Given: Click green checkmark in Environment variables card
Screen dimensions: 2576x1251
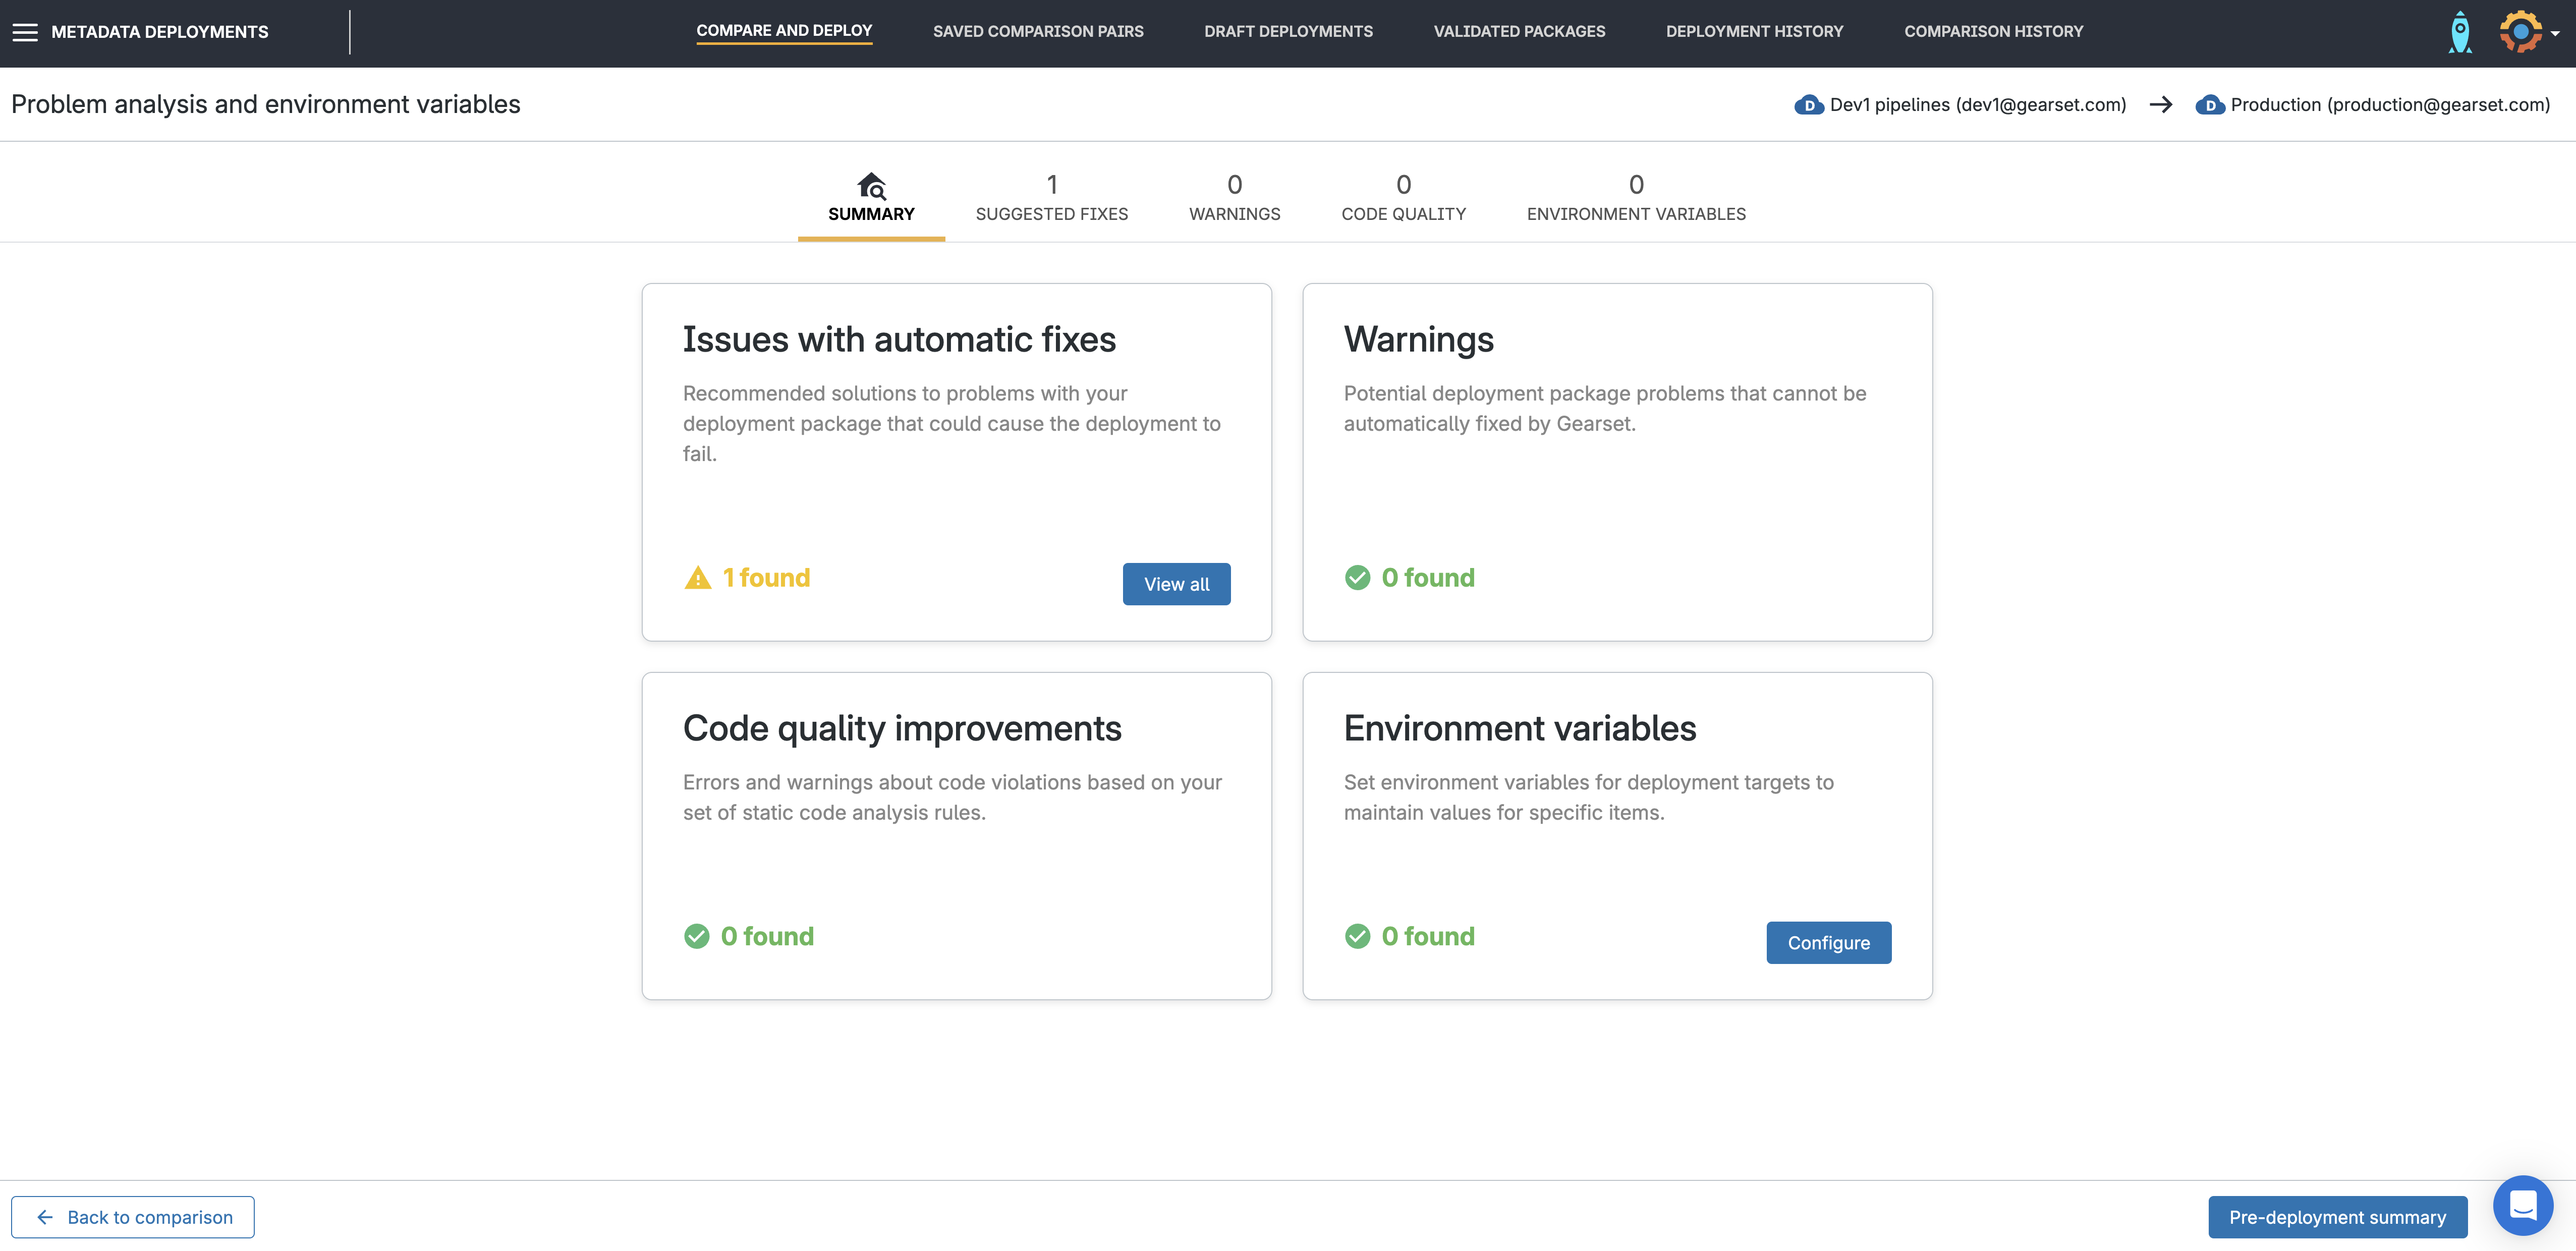Looking at the screenshot, I should click(1357, 936).
